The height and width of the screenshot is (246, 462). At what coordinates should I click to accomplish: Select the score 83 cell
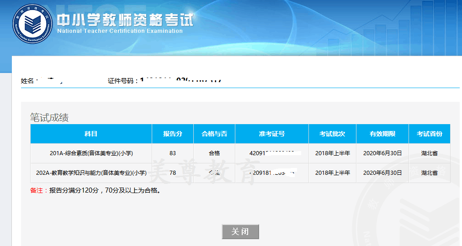pos(173,153)
